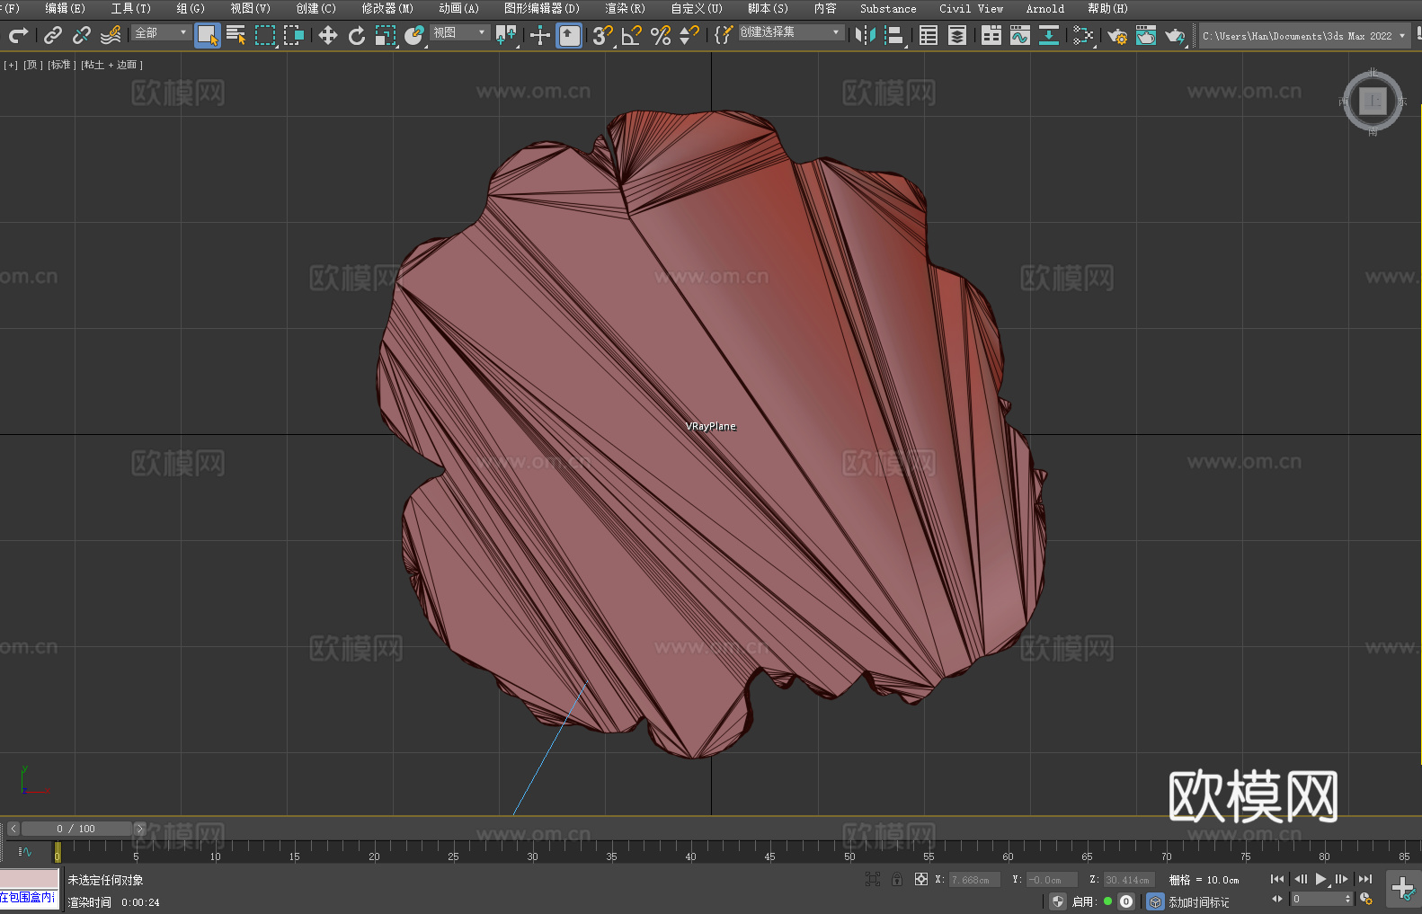Click Edit Named Selection Sets icon

(x=724, y=35)
